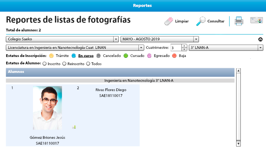
Task: Click the Limpiar button label
Action: [182, 21]
